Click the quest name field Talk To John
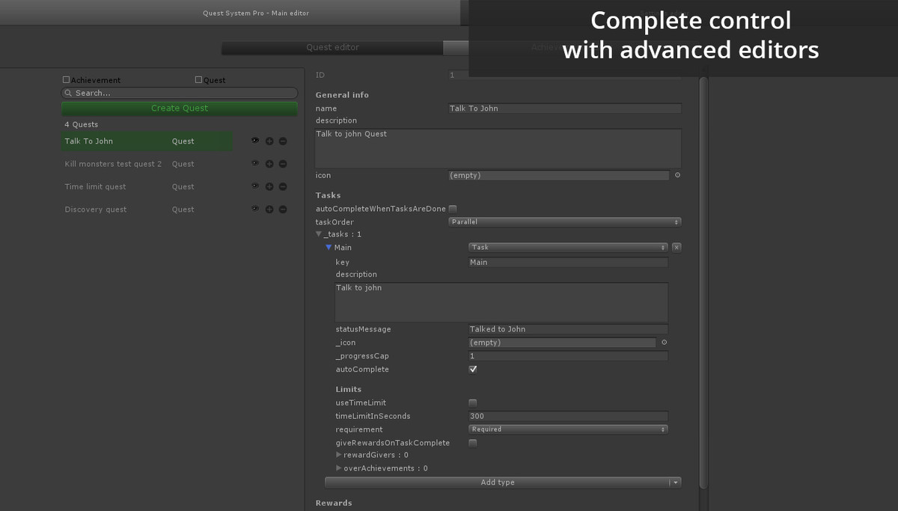 pyautogui.click(x=565, y=108)
